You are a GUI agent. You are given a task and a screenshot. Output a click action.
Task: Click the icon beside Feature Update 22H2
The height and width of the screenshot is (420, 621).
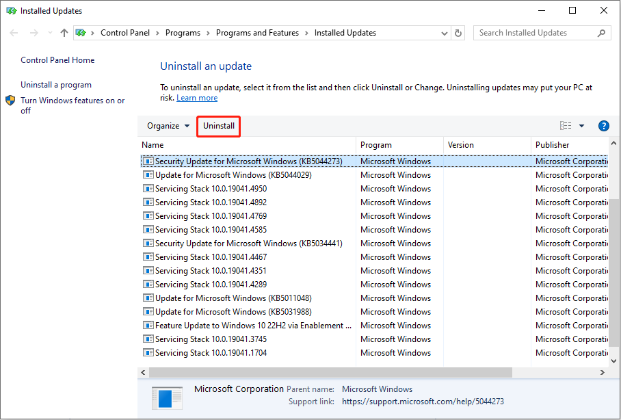click(x=148, y=326)
